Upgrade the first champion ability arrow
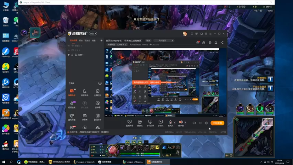Screen dimensions: 293x165 point(127,143)
